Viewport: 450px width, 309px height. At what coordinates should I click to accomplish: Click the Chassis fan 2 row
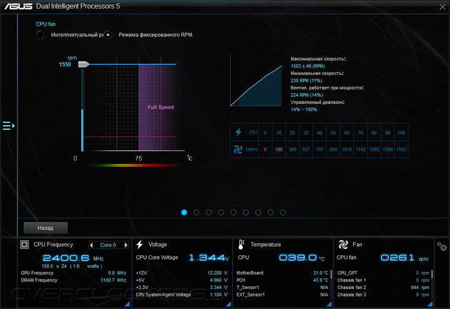[x=383, y=287]
